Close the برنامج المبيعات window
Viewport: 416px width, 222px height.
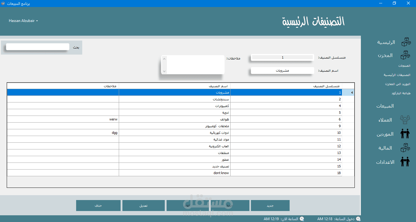coord(408,3)
